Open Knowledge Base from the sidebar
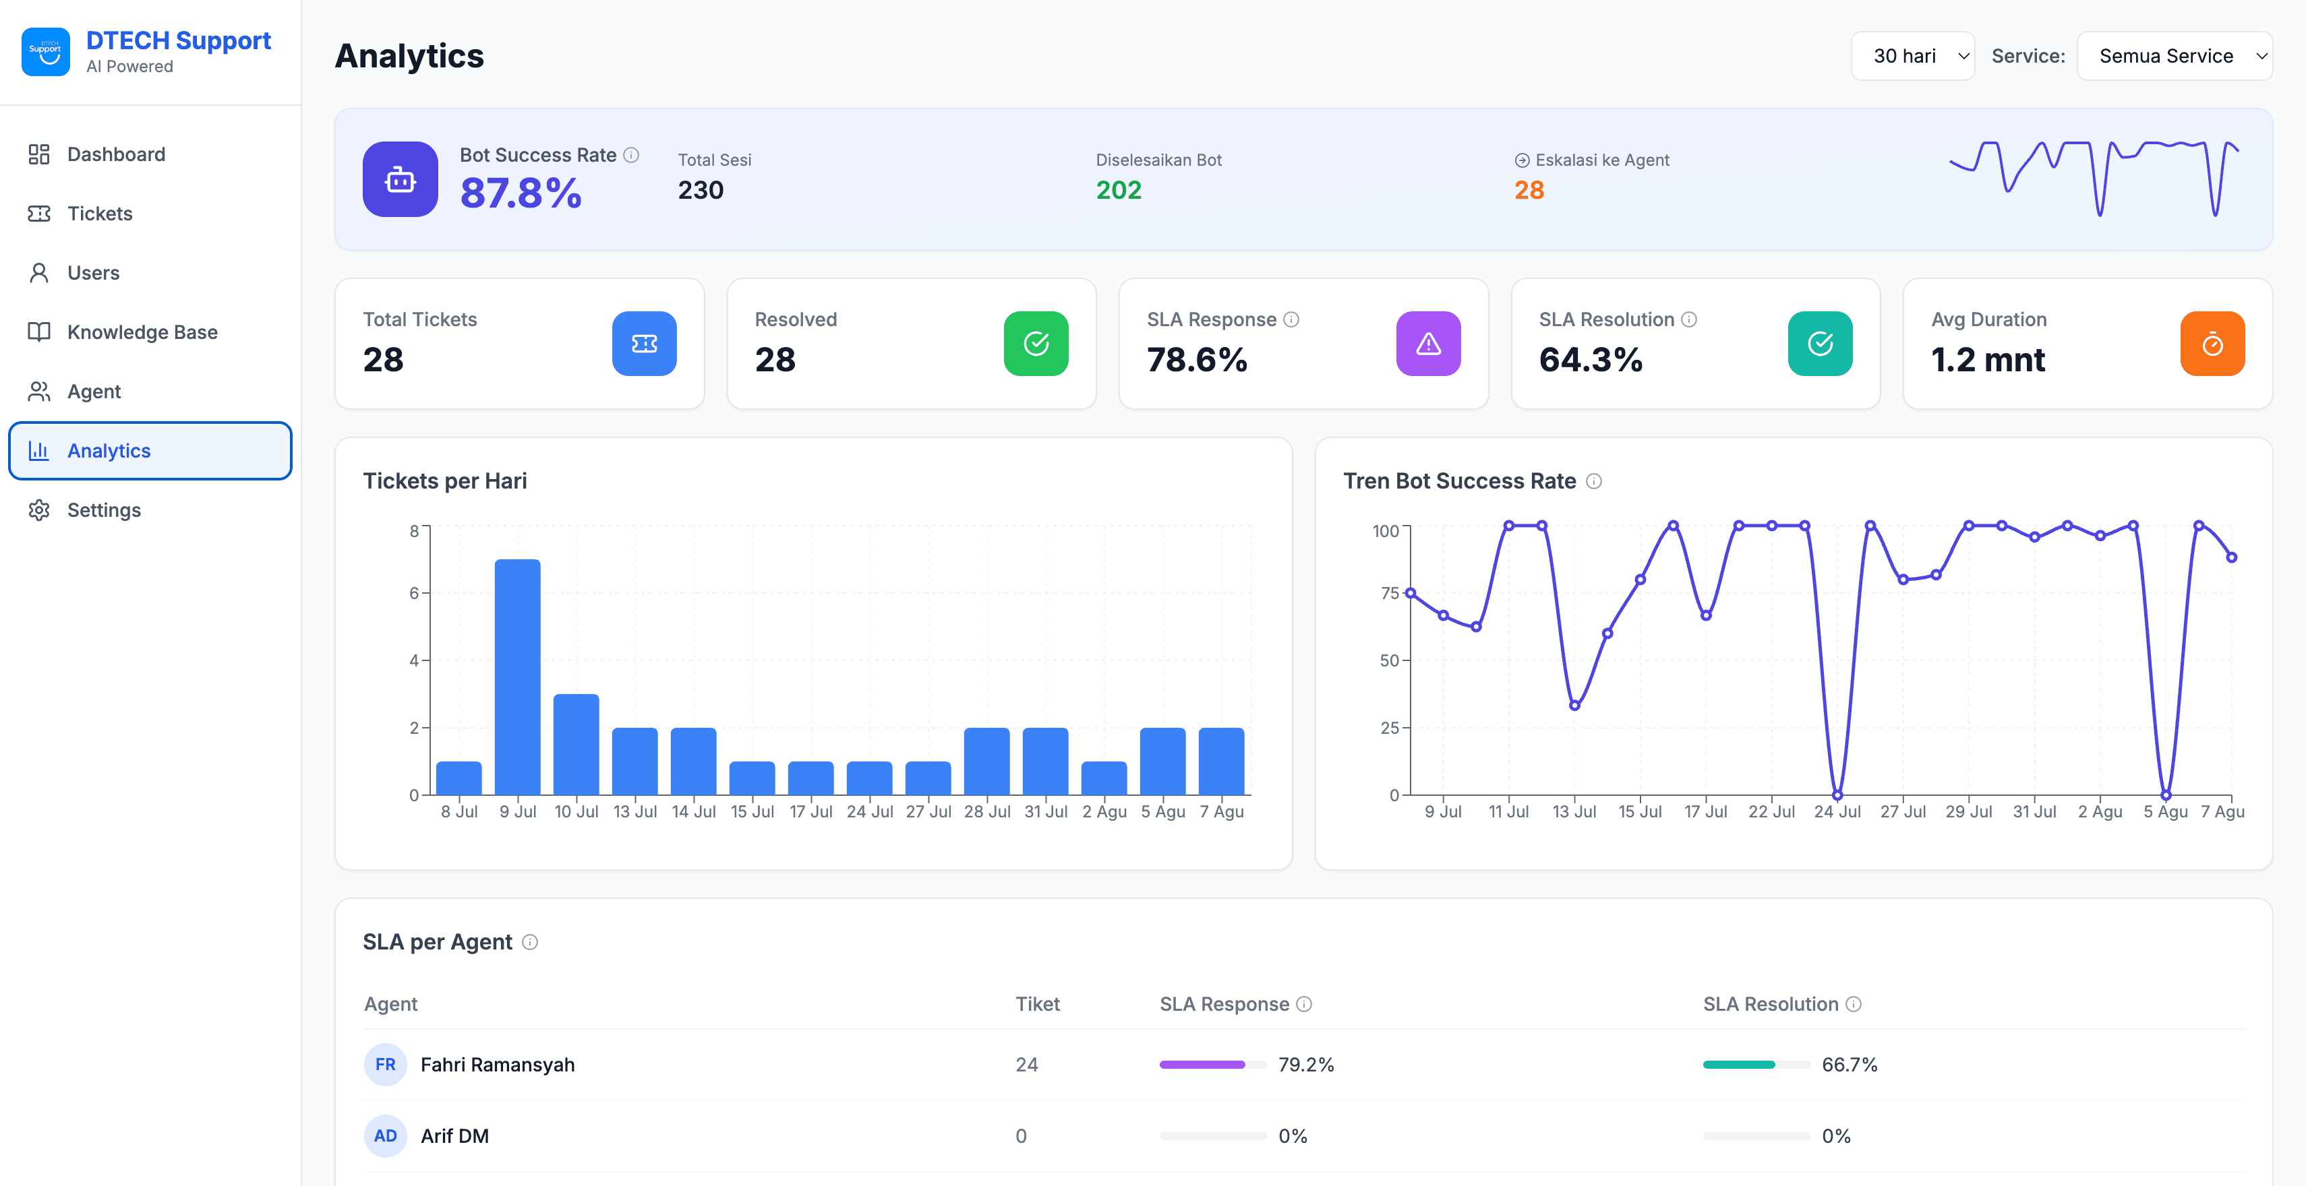This screenshot has height=1186, width=2306. [150, 332]
